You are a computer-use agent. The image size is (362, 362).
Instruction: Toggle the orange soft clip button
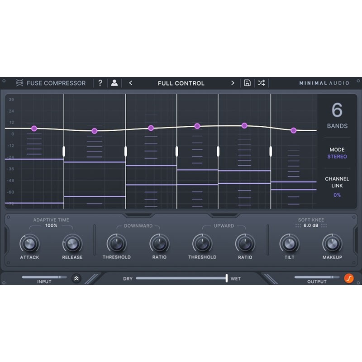point(349,278)
